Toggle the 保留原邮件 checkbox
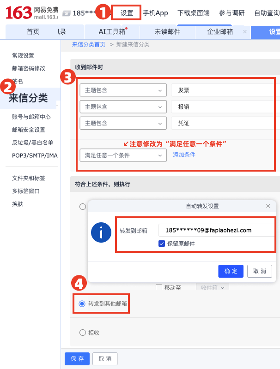Viewport: 280px width, 369px height. pos(162,244)
